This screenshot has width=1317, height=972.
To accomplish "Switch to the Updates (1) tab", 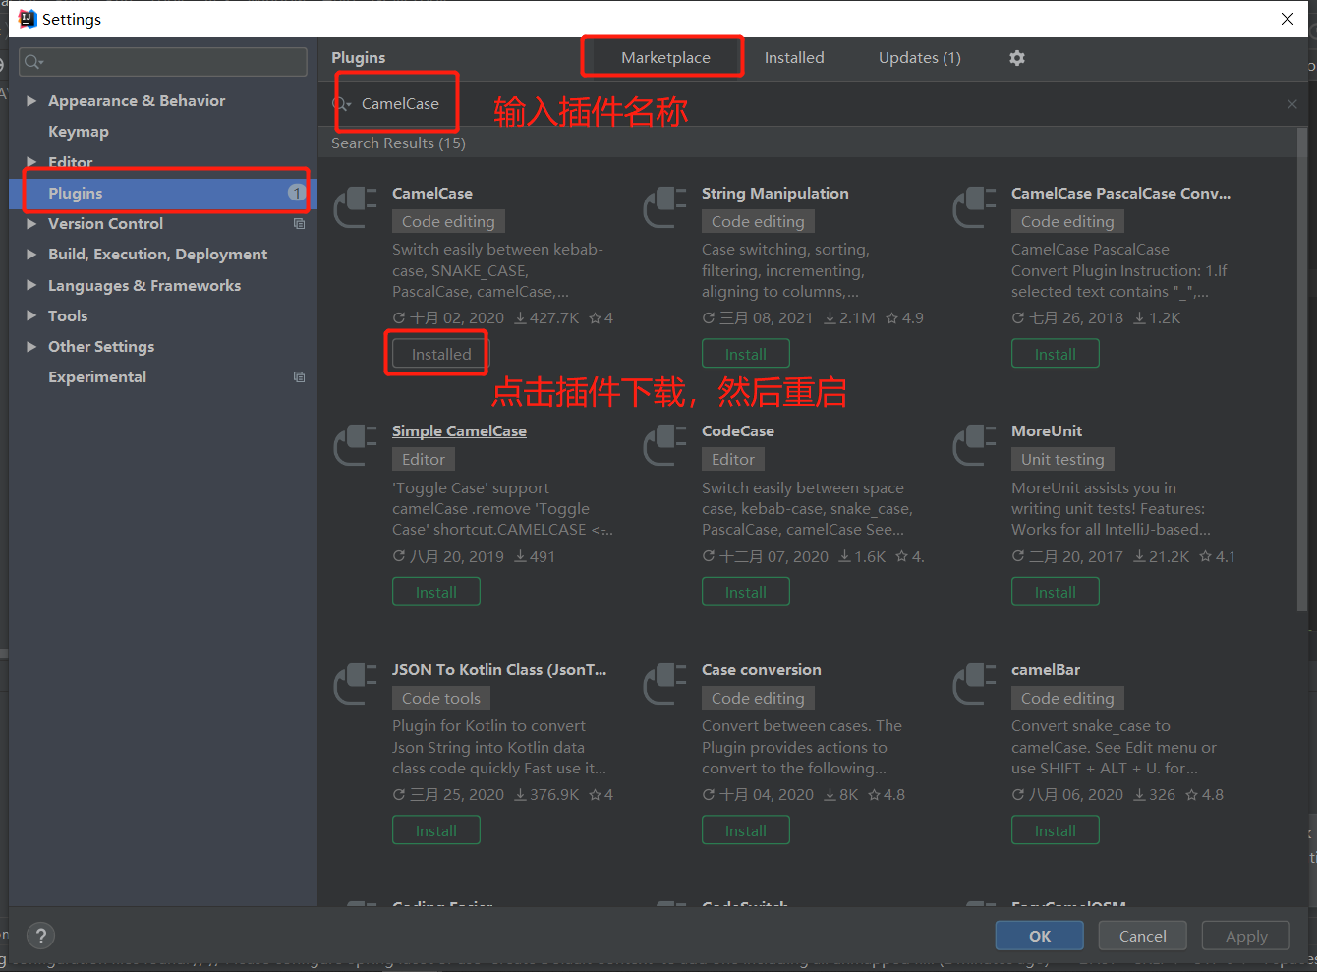I will 920,58.
